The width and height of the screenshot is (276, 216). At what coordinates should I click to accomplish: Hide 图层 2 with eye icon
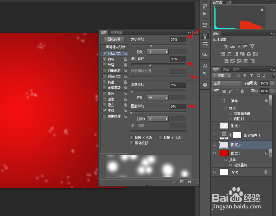tap(214, 145)
